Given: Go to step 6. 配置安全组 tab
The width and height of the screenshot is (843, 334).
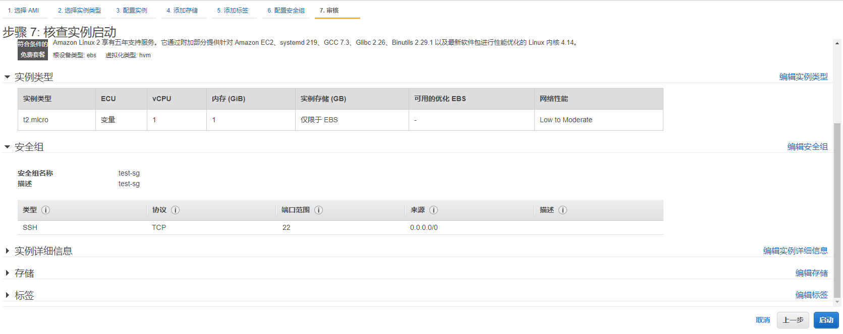Looking at the screenshot, I should click(x=286, y=11).
